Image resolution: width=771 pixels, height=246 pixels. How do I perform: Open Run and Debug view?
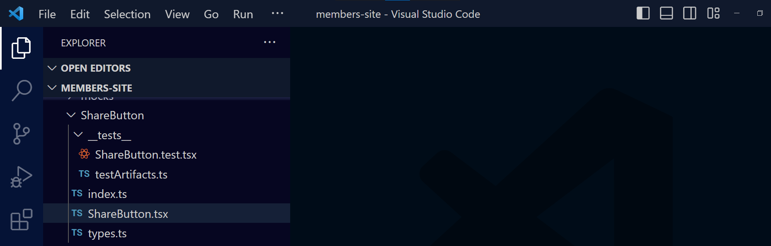pyautogui.click(x=21, y=177)
